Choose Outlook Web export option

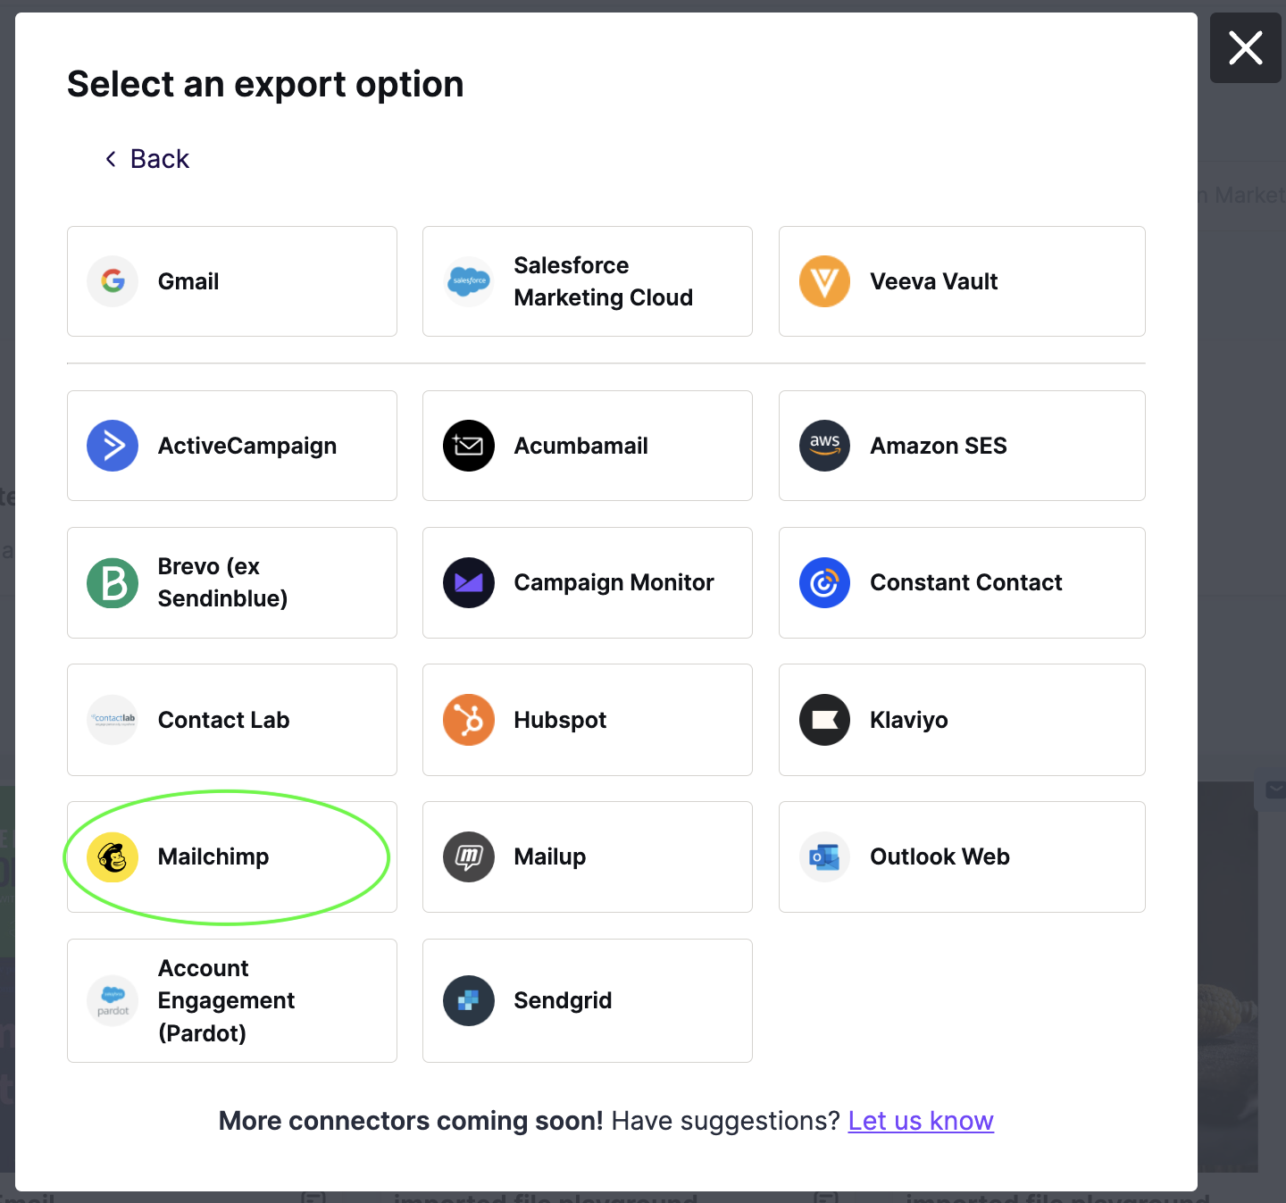(962, 857)
